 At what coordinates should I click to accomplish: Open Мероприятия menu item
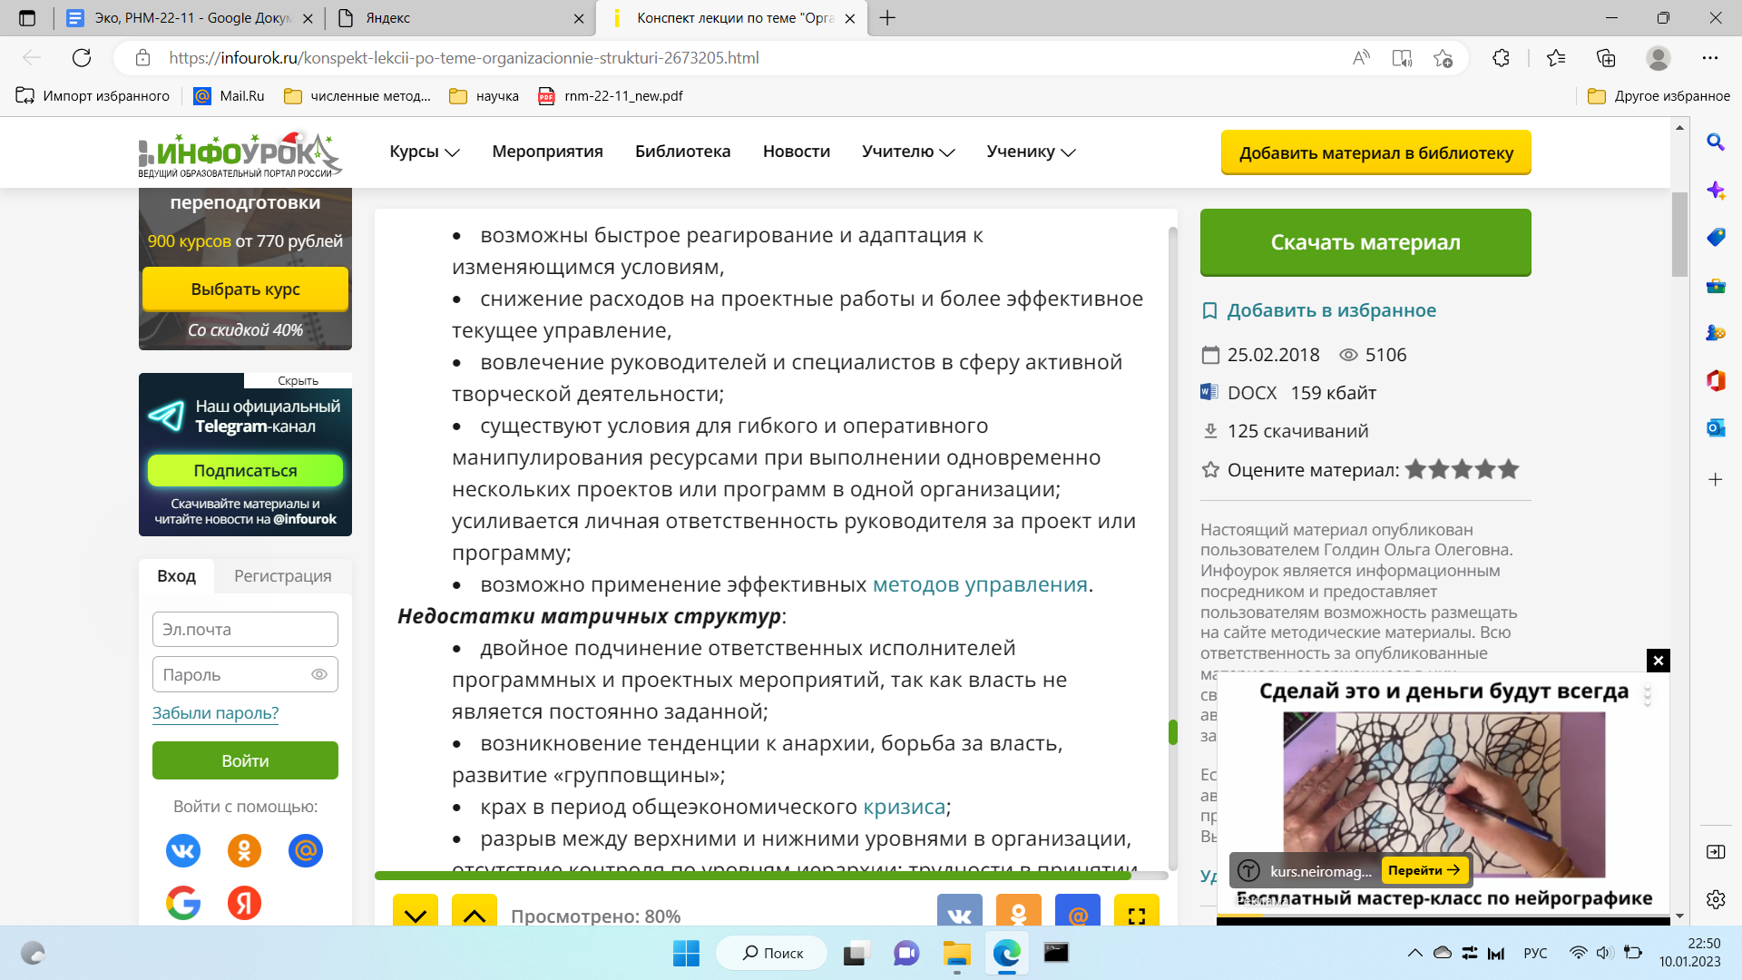click(547, 152)
